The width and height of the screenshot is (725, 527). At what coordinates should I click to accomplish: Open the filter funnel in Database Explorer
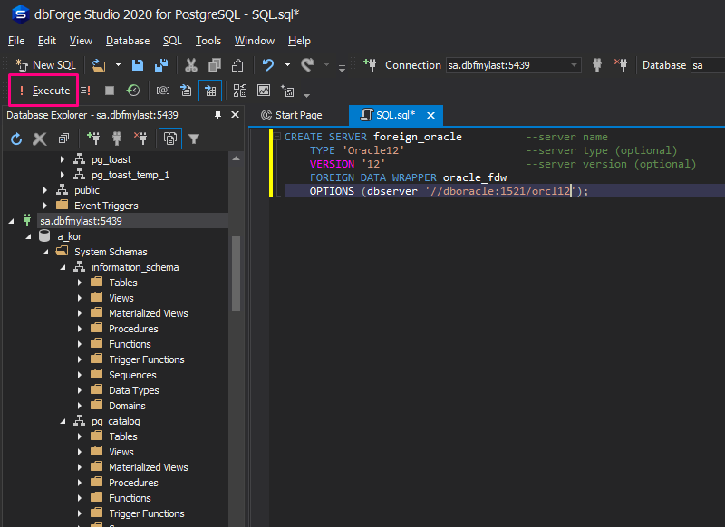click(x=194, y=139)
